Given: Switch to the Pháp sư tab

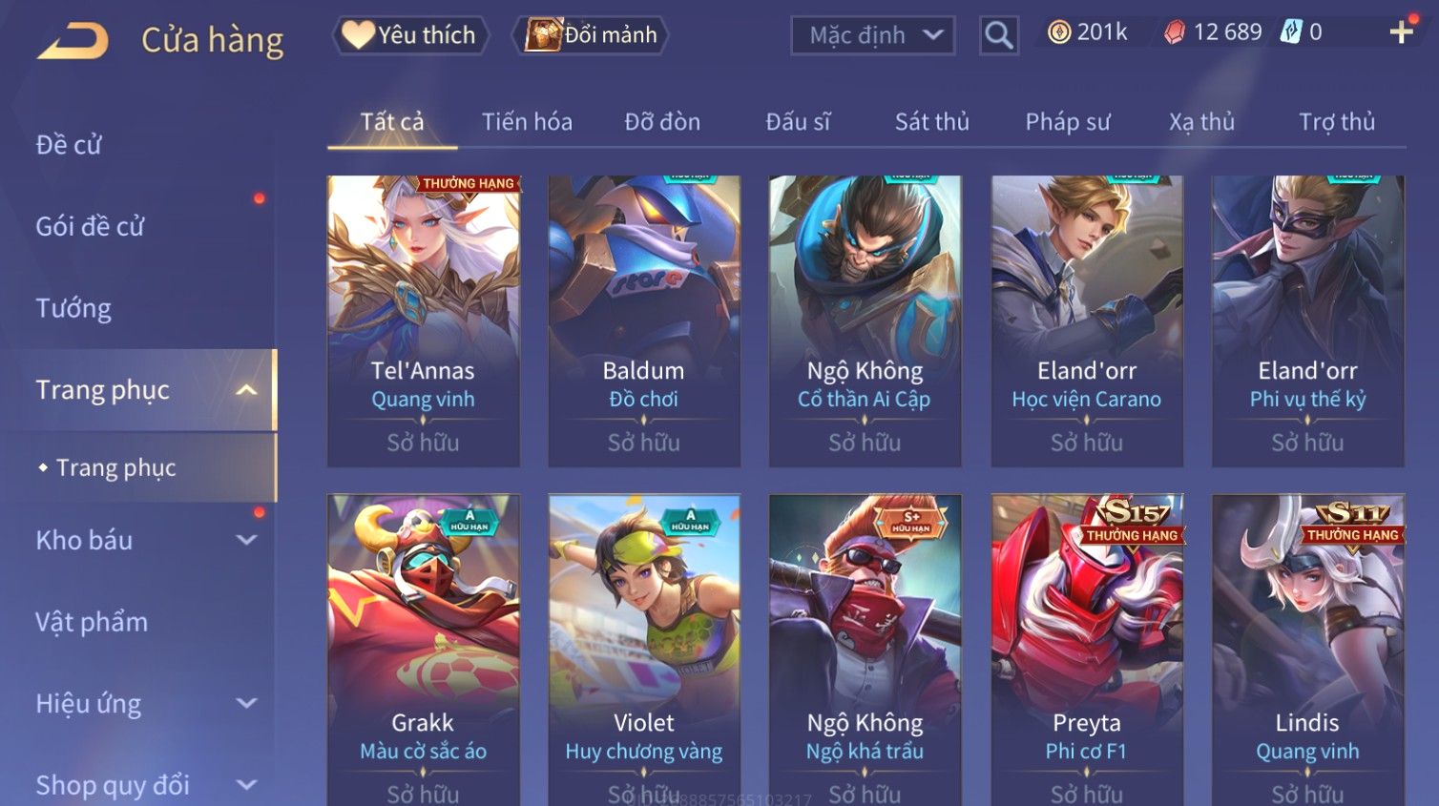Looking at the screenshot, I should [1068, 122].
